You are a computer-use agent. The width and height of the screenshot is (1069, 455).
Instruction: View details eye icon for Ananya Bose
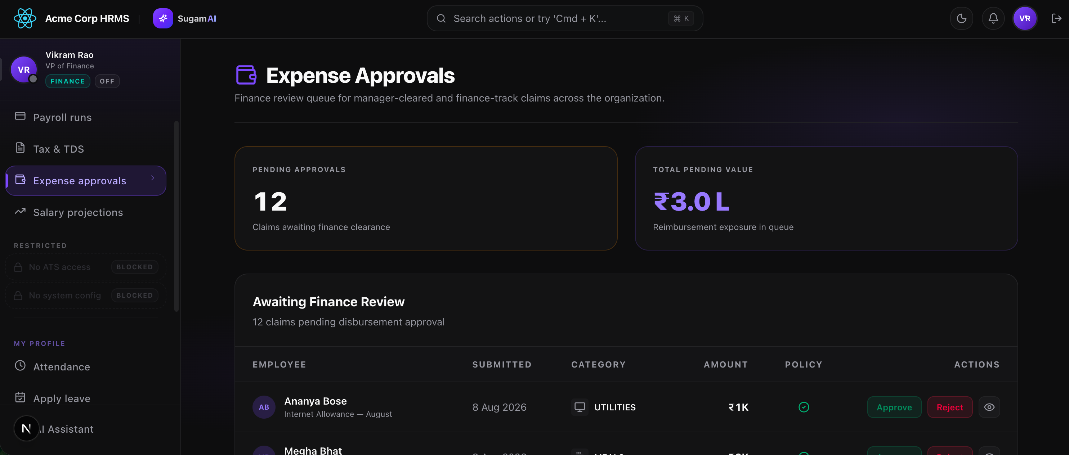989,407
